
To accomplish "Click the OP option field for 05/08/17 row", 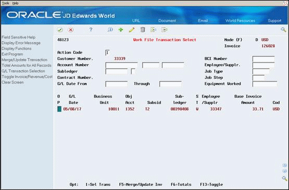I will (x=59, y=109).
